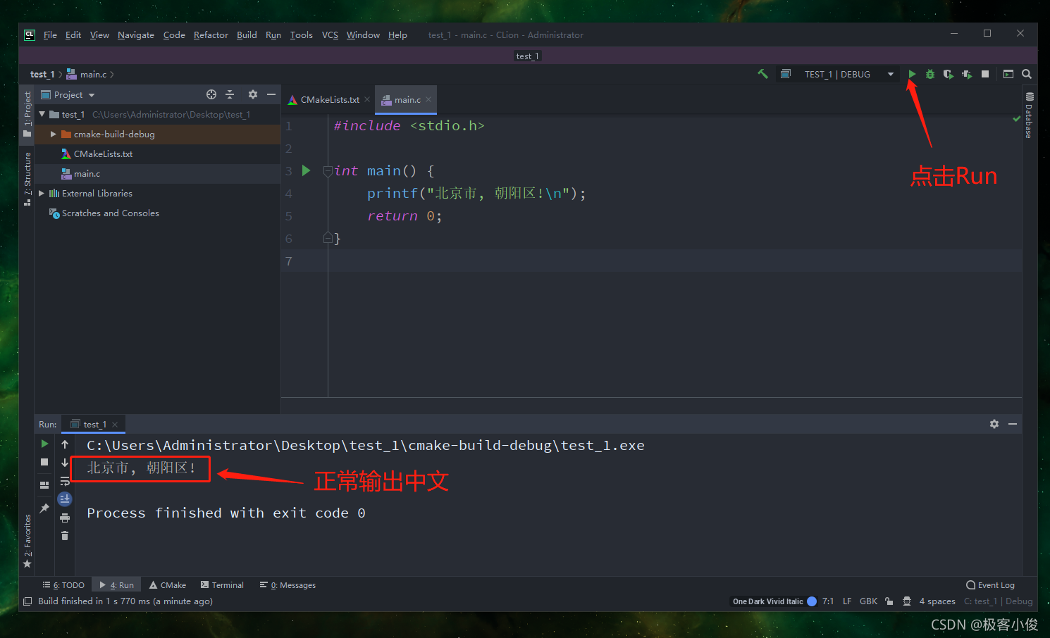
Task: Toggle soft-wrap in the Run console
Action: (65, 481)
